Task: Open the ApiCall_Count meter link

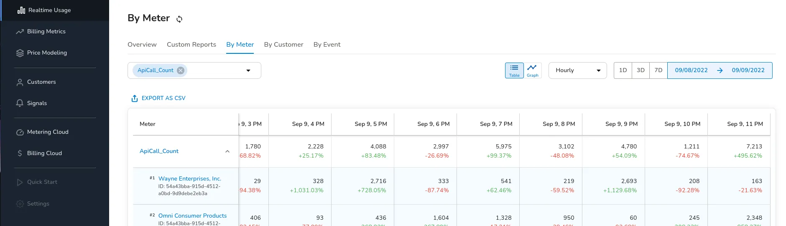Action: coord(159,151)
